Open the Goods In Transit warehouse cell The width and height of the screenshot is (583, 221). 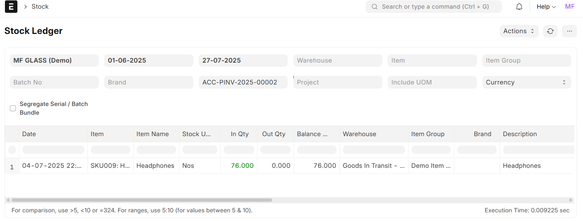coord(374,166)
